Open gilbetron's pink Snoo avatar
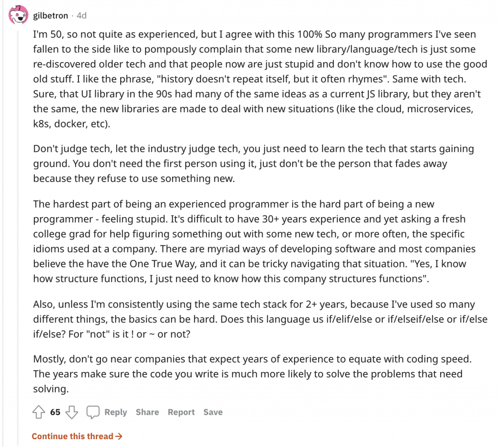 pyautogui.click(x=18, y=15)
